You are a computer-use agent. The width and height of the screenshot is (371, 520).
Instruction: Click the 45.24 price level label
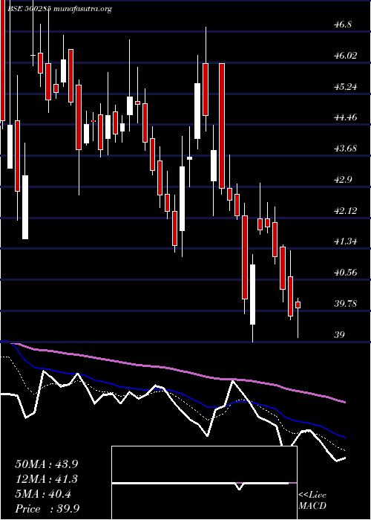point(346,87)
